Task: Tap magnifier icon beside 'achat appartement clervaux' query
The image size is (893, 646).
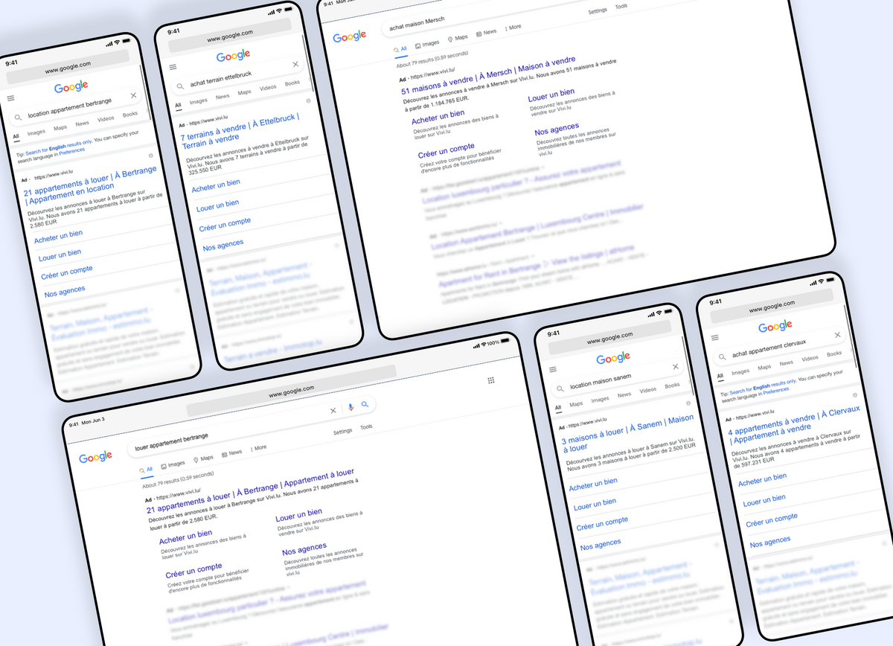Action: (723, 356)
